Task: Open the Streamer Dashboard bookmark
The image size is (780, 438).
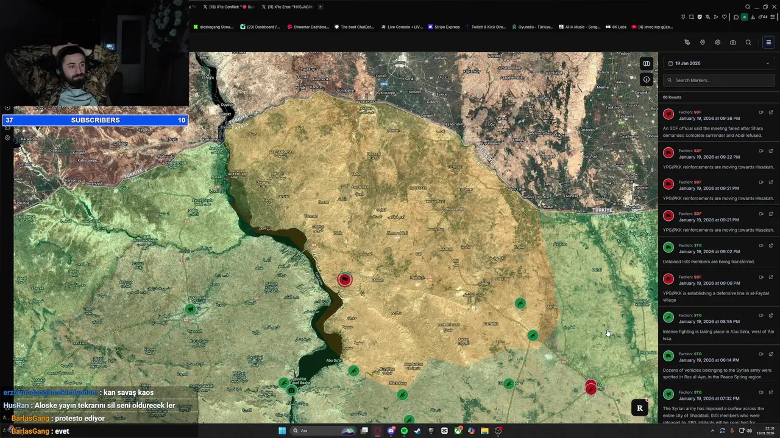Action: click(308, 27)
